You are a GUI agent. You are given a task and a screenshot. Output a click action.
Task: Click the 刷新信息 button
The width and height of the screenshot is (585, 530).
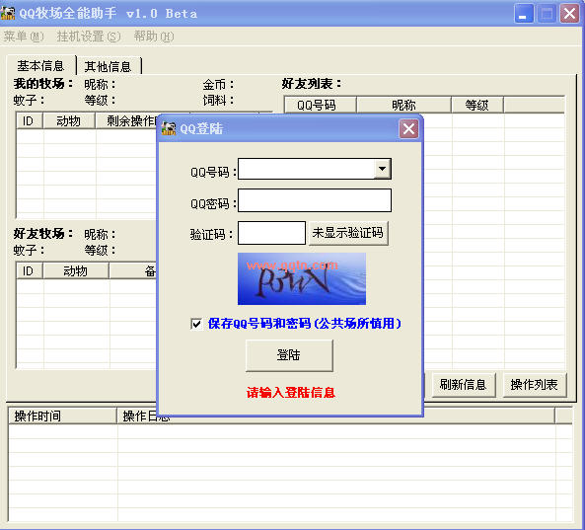pyautogui.click(x=463, y=385)
